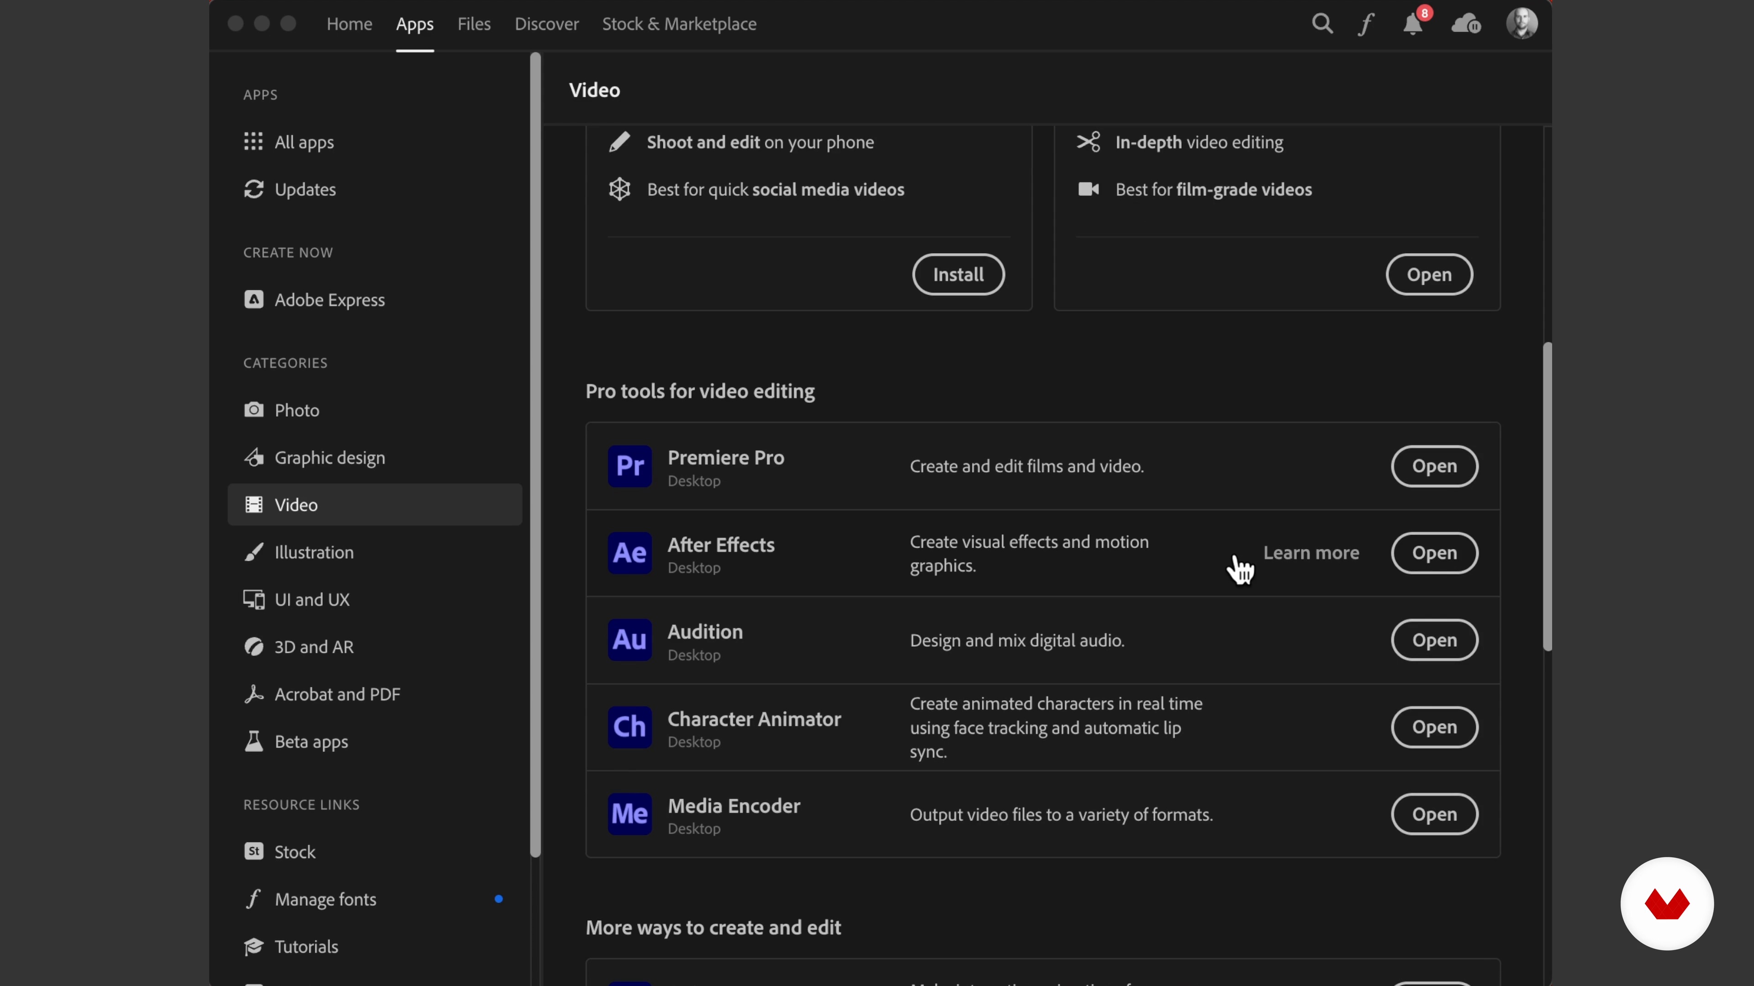This screenshot has width=1754, height=986.
Task: Click the Audition Au icon
Action: point(629,640)
